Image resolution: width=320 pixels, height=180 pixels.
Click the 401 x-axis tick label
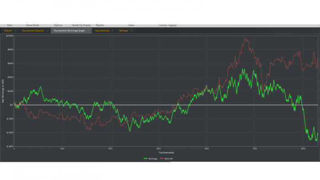click(207, 148)
